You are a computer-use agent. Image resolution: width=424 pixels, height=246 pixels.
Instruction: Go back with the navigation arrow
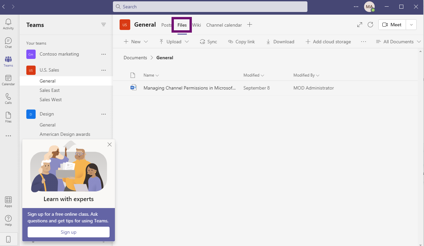4,7
